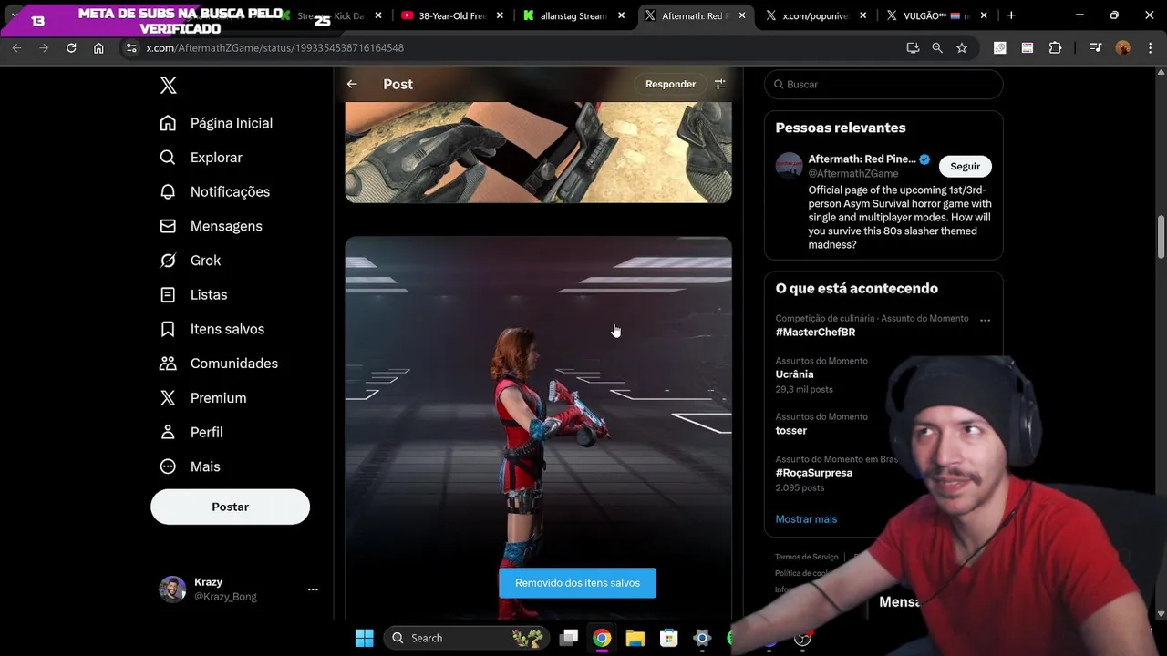View site information icon in address bar
Image resolution: width=1167 pixels, height=656 pixels.
[x=131, y=47]
